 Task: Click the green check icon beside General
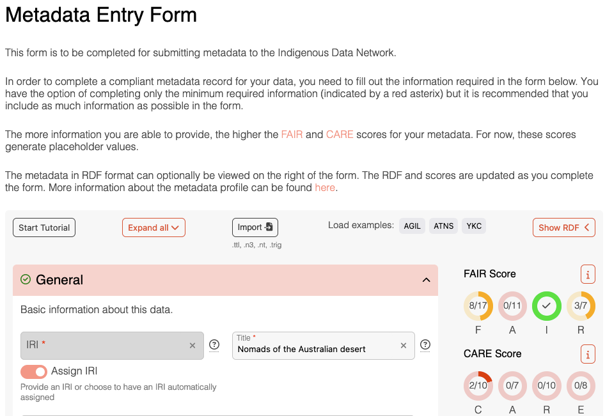(26, 279)
